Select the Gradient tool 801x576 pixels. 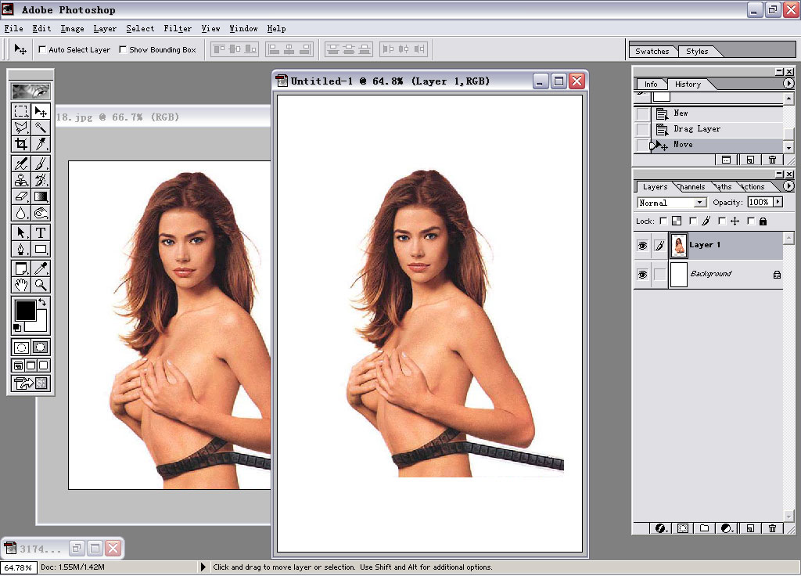pos(41,196)
